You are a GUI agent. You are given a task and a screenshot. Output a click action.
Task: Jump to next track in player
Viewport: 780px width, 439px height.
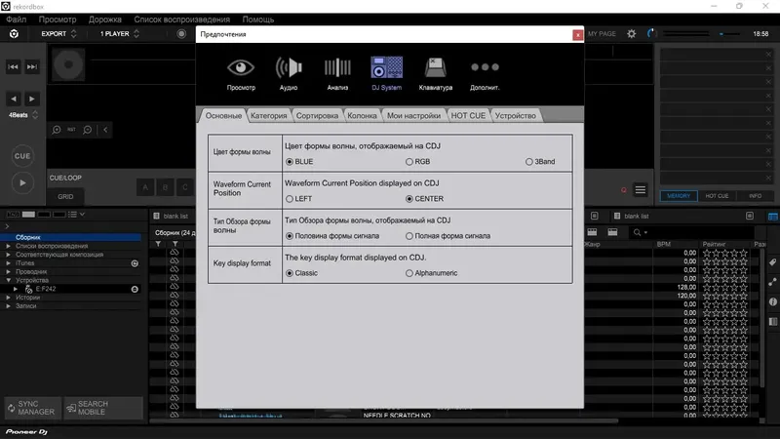coord(32,66)
